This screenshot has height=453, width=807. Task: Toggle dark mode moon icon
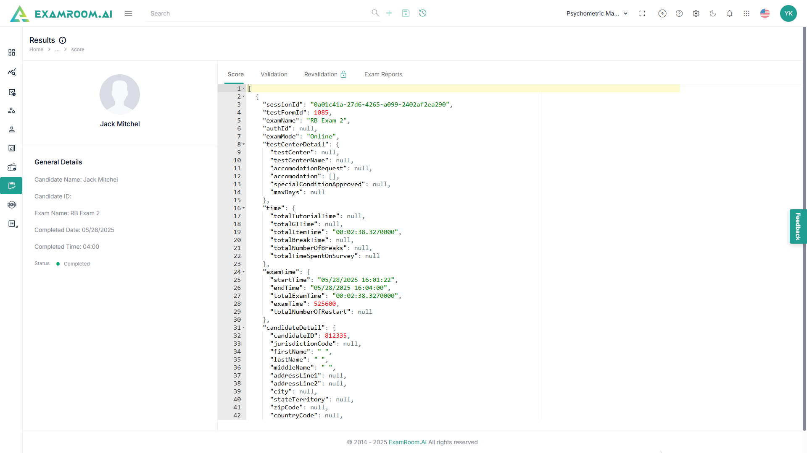[713, 13]
